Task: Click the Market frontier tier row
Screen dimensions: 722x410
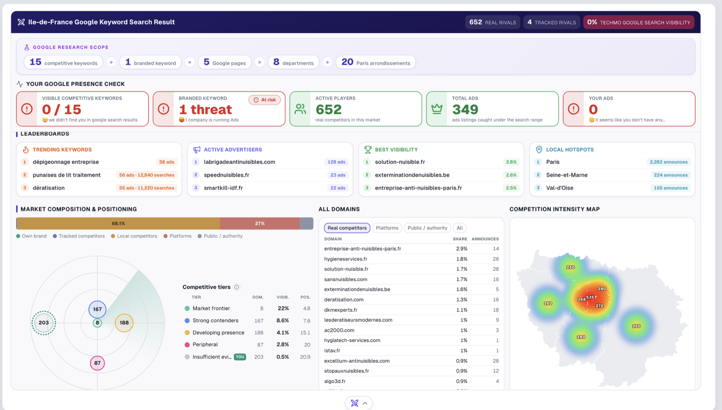Action: 247,309
